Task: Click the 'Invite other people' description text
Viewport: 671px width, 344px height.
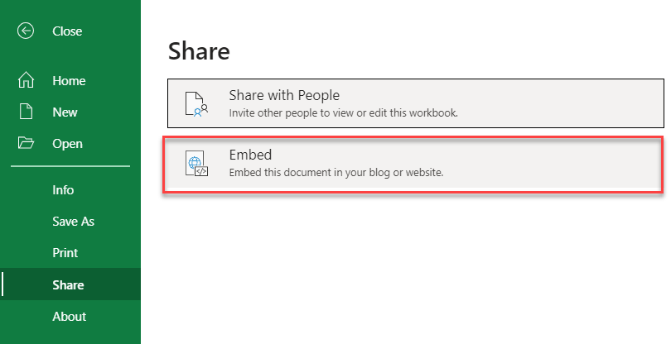Action: (x=343, y=112)
